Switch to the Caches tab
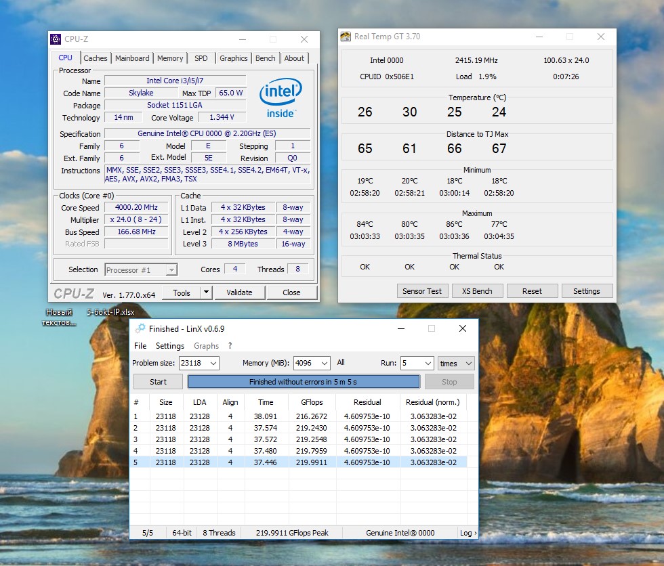The height and width of the screenshot is (566, 664). coord(96,58)
